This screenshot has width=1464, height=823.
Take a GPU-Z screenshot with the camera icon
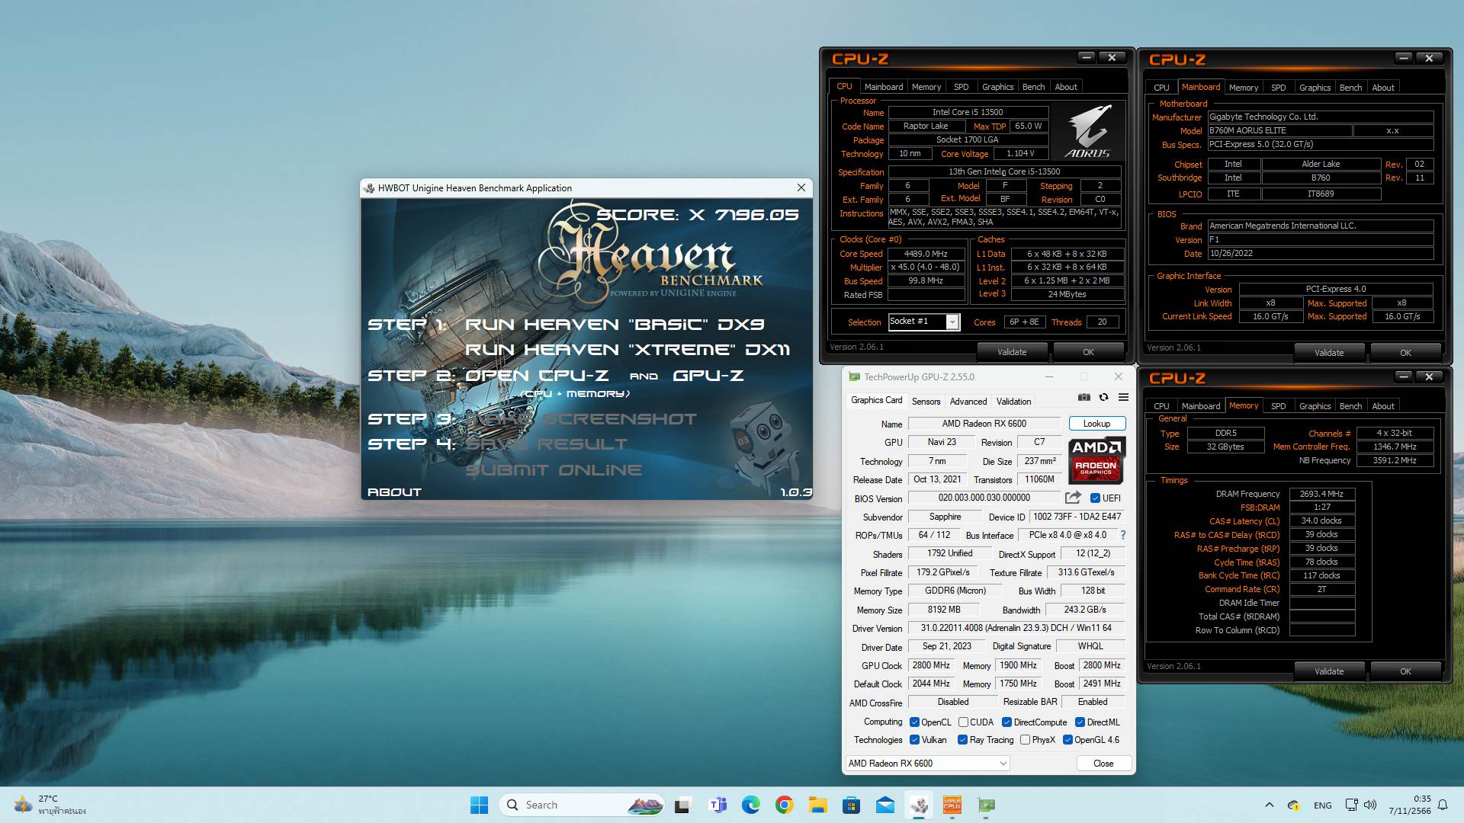click(1084, 397)
